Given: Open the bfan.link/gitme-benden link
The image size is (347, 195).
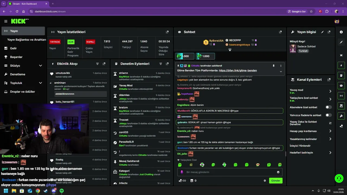Looking at the screenshot, I should 238,70.
